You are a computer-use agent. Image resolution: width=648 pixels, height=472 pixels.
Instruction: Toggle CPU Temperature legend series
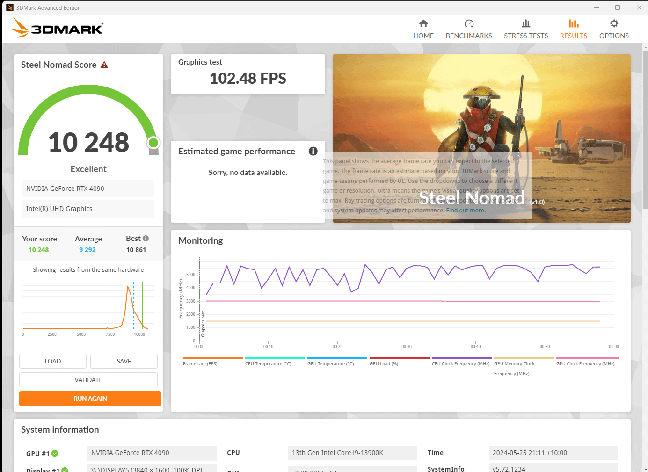(275, 362)
